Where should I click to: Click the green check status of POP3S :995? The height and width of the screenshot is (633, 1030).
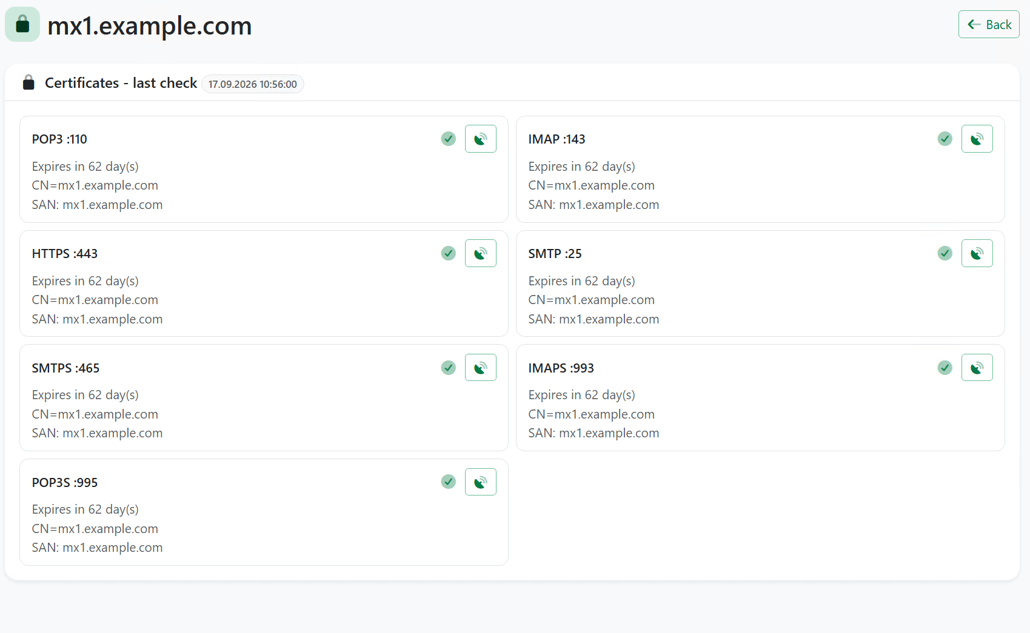tap(449, 482)
